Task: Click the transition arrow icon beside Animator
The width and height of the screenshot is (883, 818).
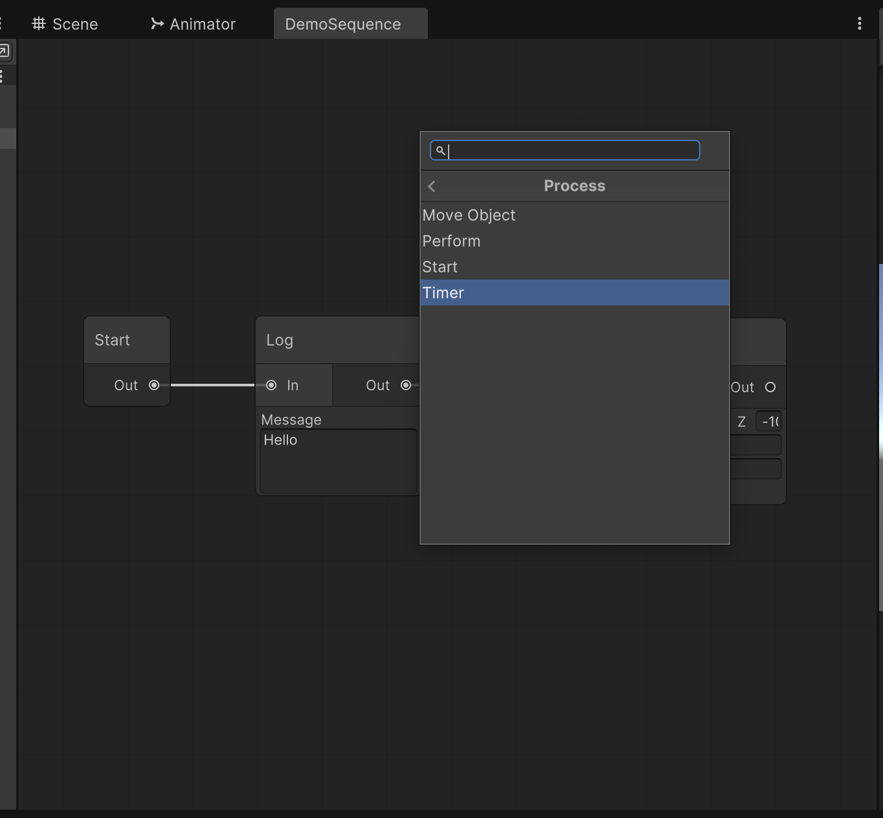Action: pos(156,23)
